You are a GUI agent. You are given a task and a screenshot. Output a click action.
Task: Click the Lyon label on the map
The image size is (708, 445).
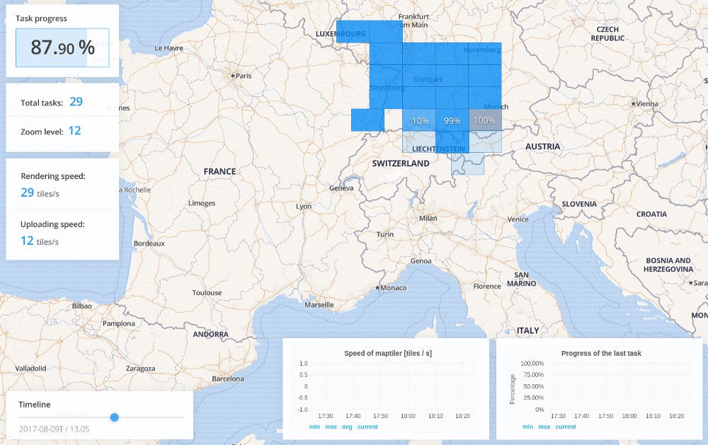coord(304,207)
